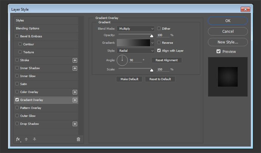Toggle the Reverse gradient checkbox
Image resolution: width=261 pixels, height=153 pixels.
click(x=159, y=42)
